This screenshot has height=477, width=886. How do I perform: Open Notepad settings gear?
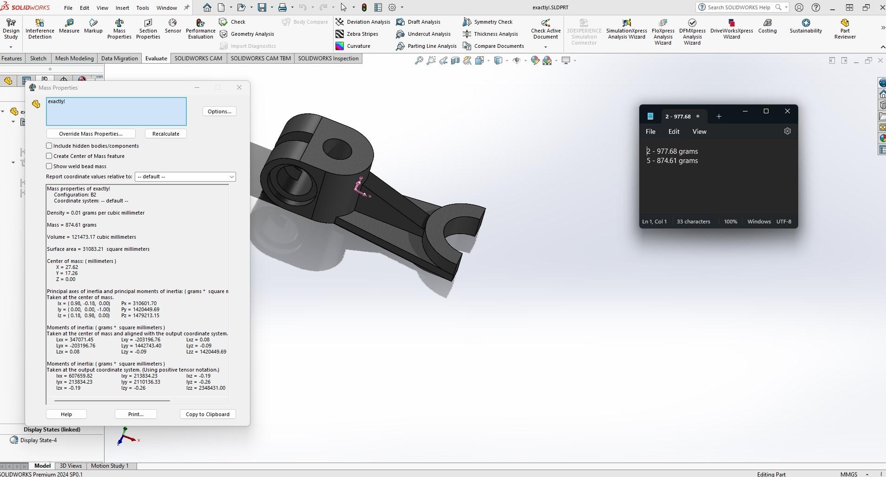pyautogui.click(x=787, y=131)
